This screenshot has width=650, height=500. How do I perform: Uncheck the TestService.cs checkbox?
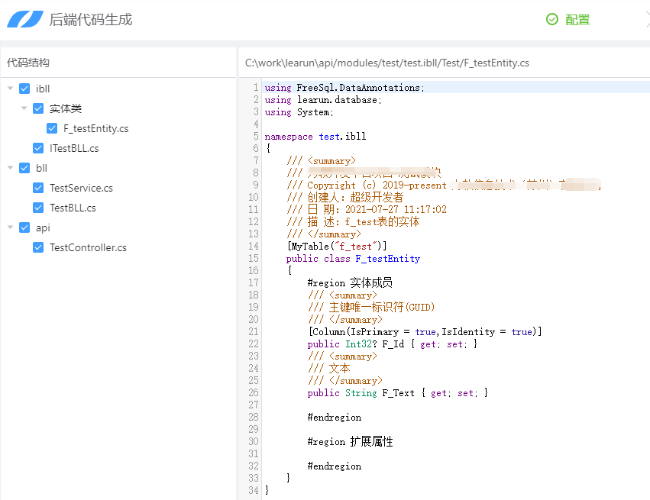38,188
